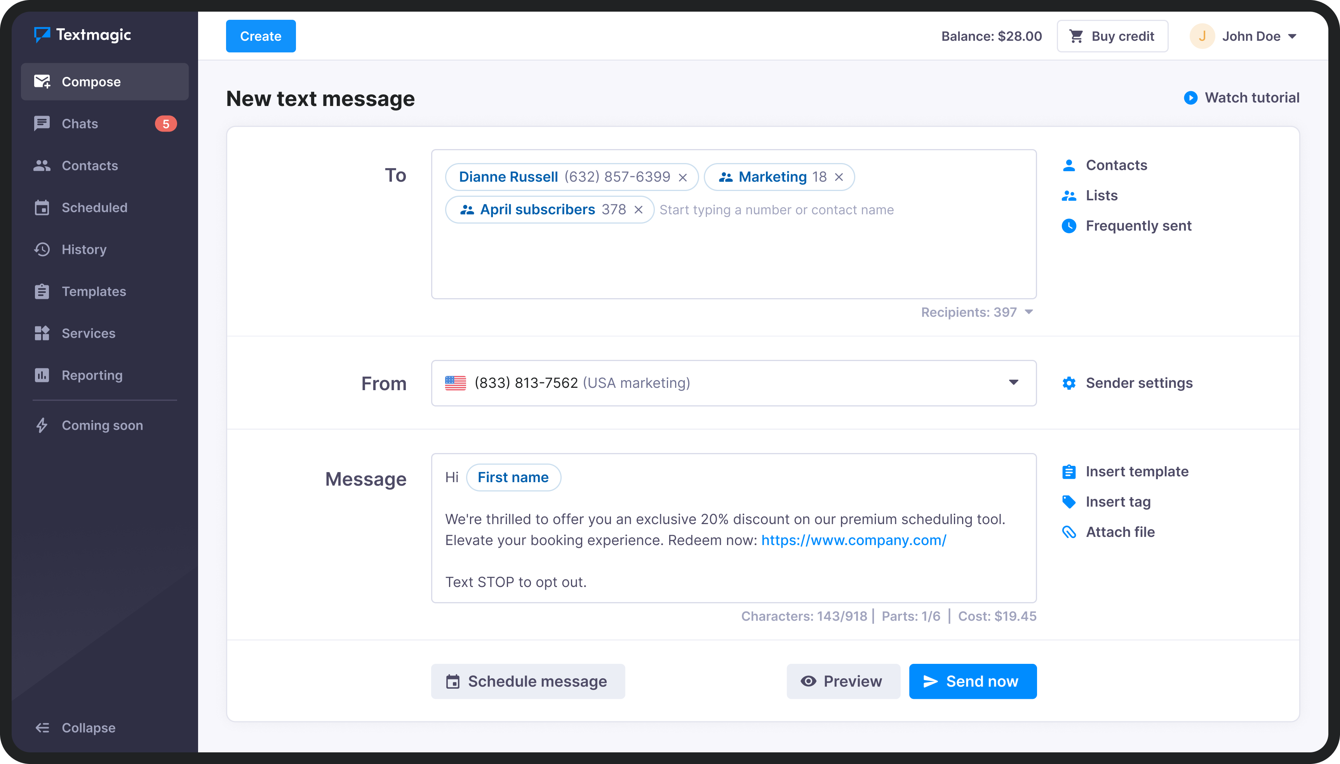
Task: Open the Contacts sidebar item
Action: [105, 165]
